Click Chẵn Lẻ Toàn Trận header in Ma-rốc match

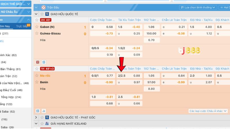[174, 69]
